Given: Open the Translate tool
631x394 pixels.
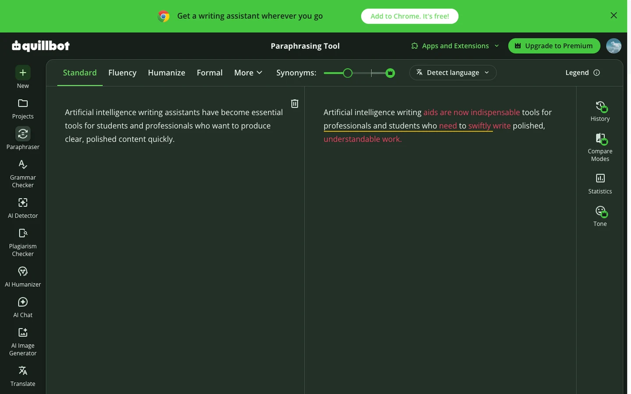Looking at the screenshot, I should point(23,376).
